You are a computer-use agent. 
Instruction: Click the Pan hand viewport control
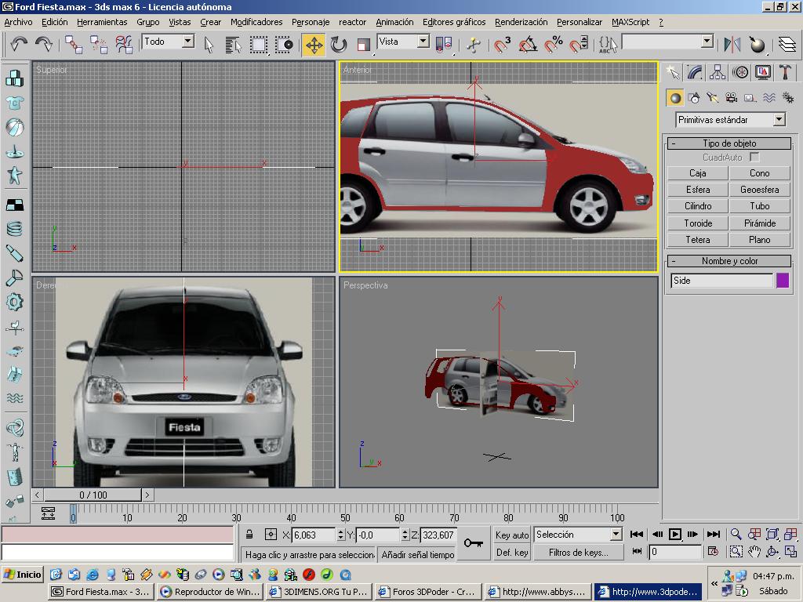coord(754,552)
